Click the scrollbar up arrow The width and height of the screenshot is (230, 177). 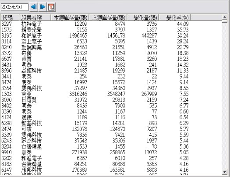point(225,17)
